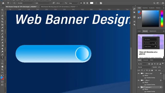165x93 pixels.
Task: Open the layer filter Kind dropdown
Action: click(142, 64)
